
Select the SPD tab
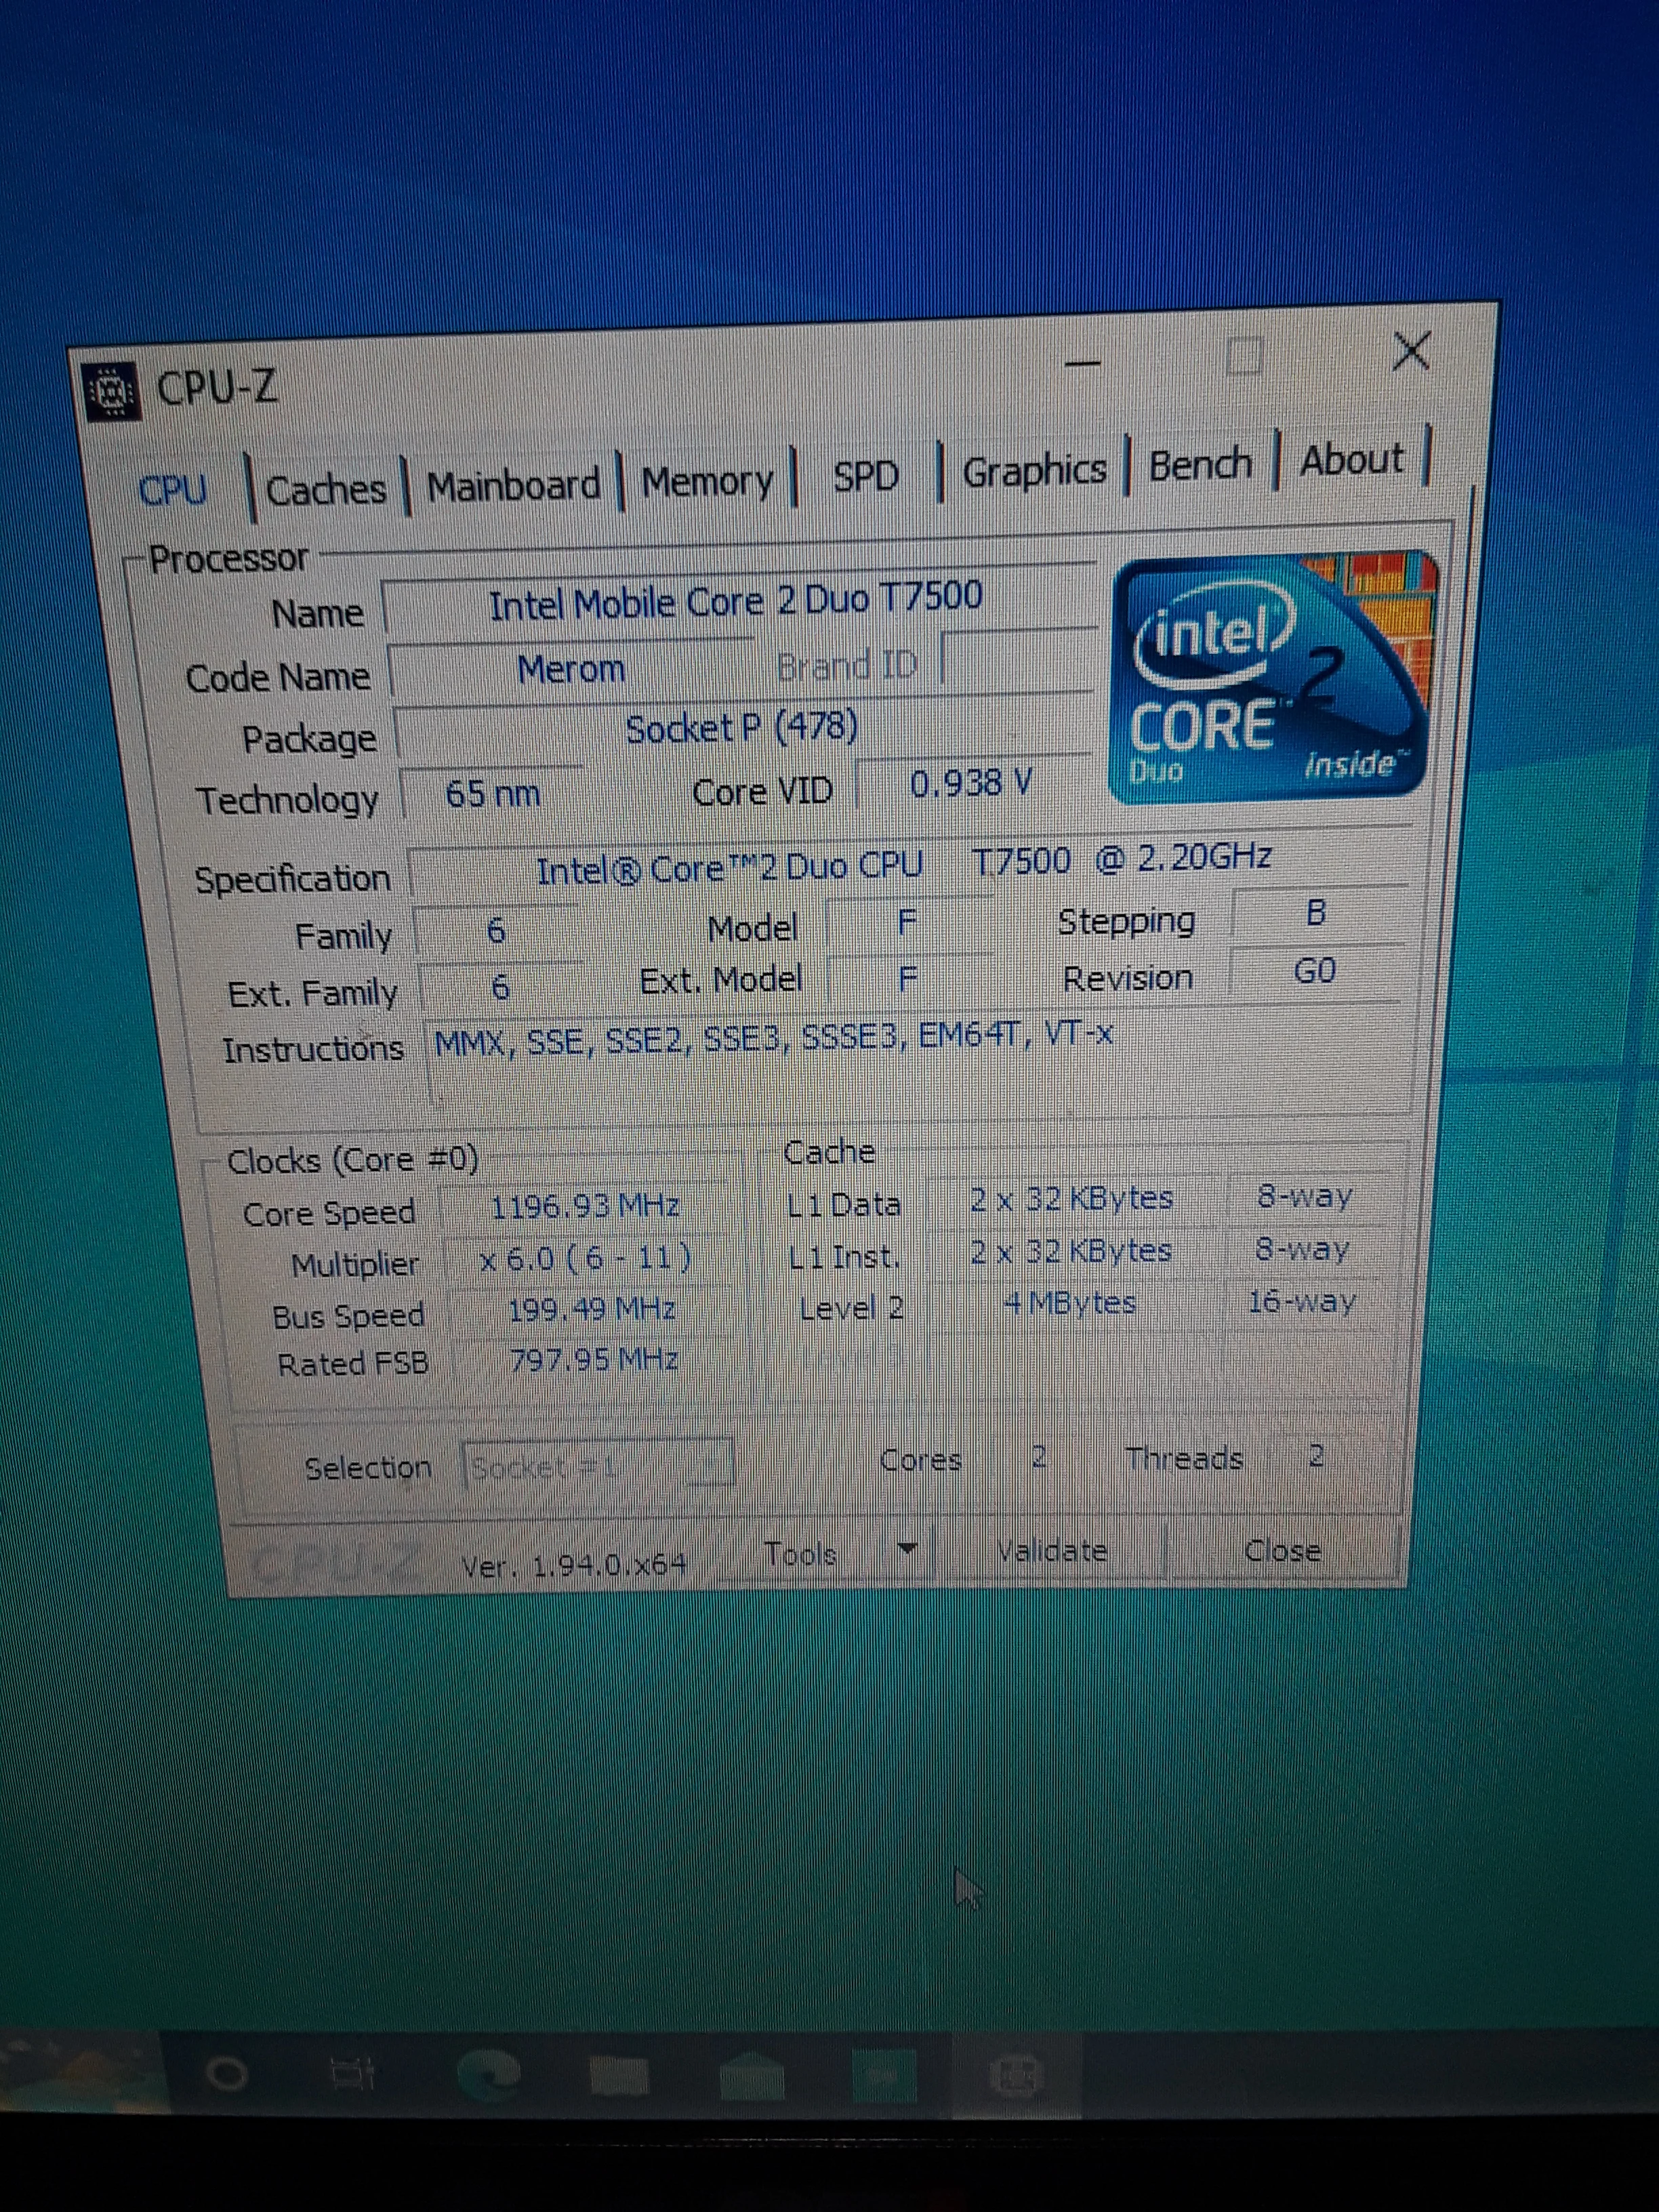pyautogui.click(x=866, y=477)
